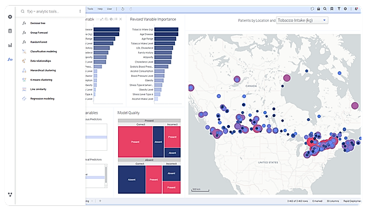Open the analytic tools panel overflow menu
Image resolution: width=367 pixels, height=211 pixels.
80,11
